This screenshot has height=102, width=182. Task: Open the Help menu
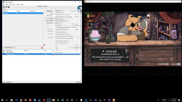(22, 5)
